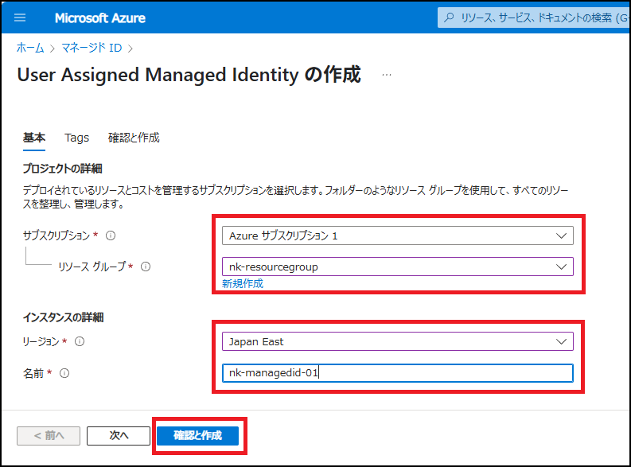The height and width of the screenshot is (467, 631).
Task: Switch to the Tags tab
Action: [x=77, y=138]
